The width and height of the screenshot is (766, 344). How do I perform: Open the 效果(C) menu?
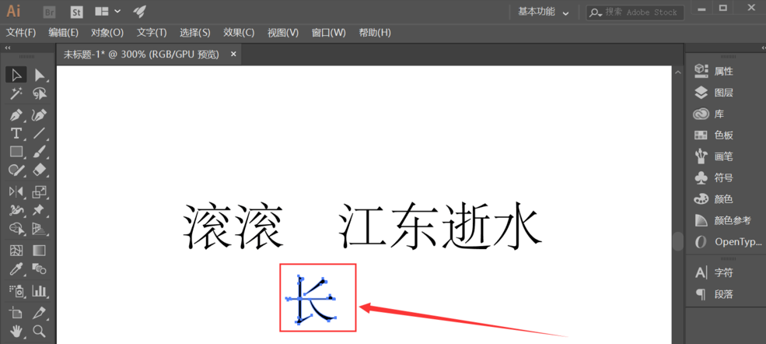239,33
